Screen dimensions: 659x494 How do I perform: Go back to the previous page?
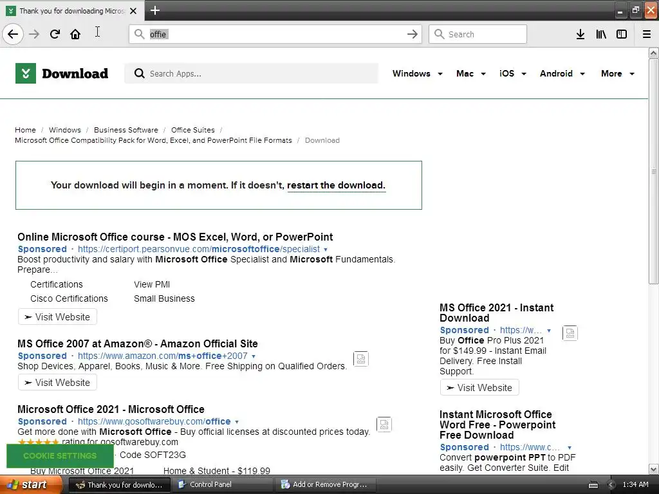[x=13, y=34]
